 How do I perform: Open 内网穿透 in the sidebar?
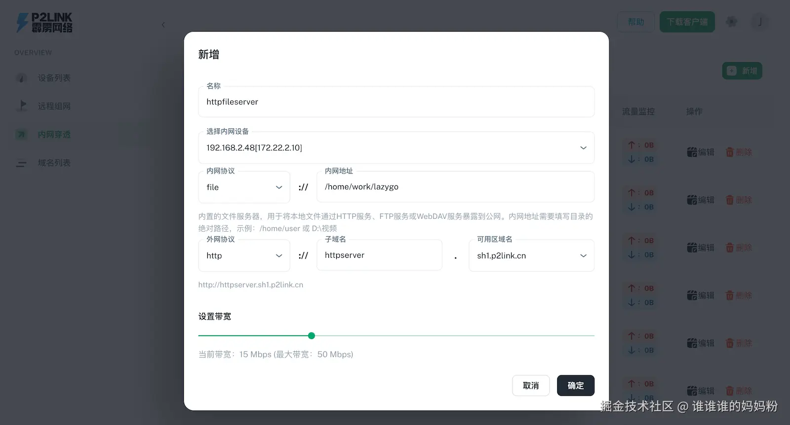54,135
